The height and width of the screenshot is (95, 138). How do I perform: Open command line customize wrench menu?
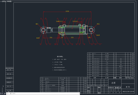(x=4, y=94)
